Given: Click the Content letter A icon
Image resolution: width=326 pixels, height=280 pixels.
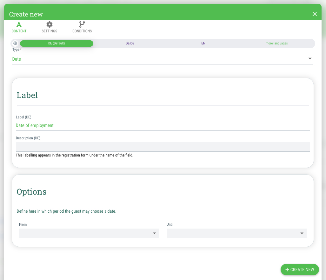Looking at the screenshot, I should (19, 24).
